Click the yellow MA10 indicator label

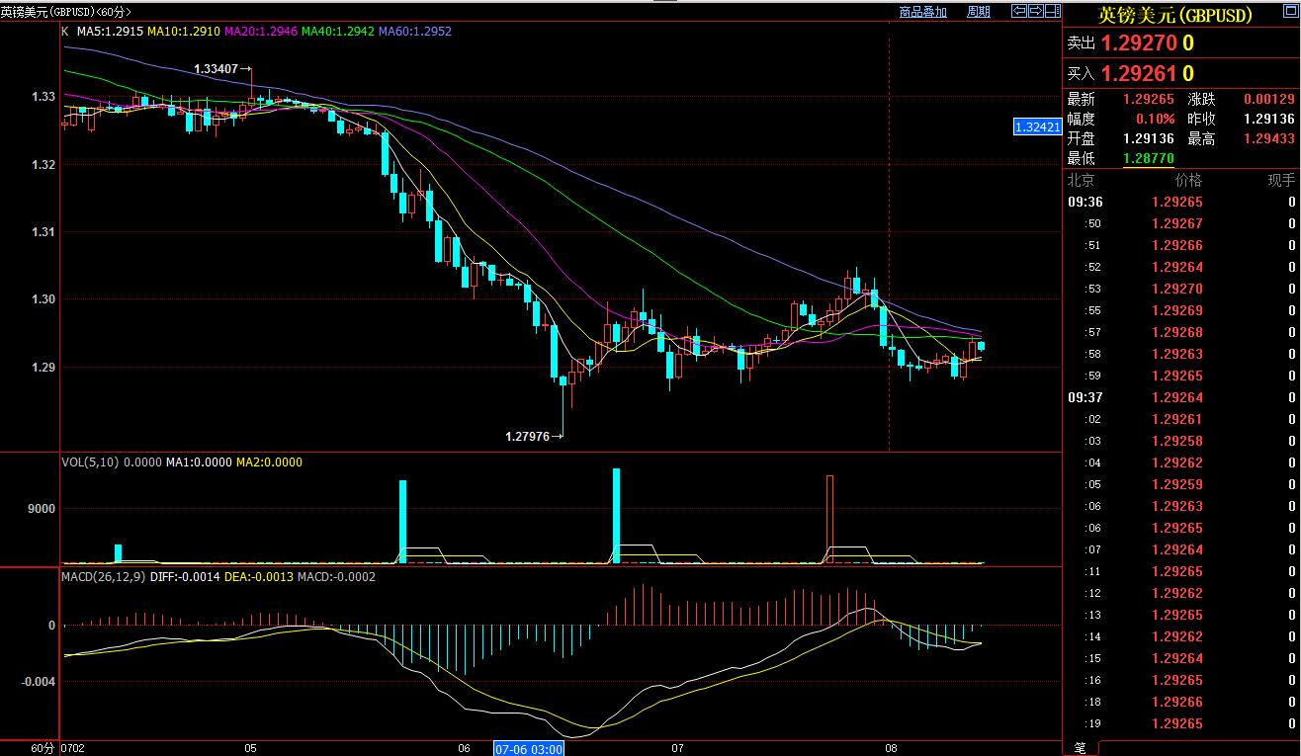pyautogui.click(x=185, y=32)
